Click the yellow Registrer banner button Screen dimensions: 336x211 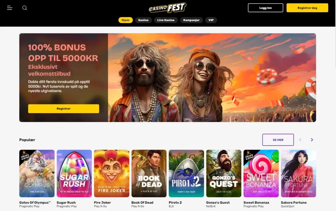point(63,109)
